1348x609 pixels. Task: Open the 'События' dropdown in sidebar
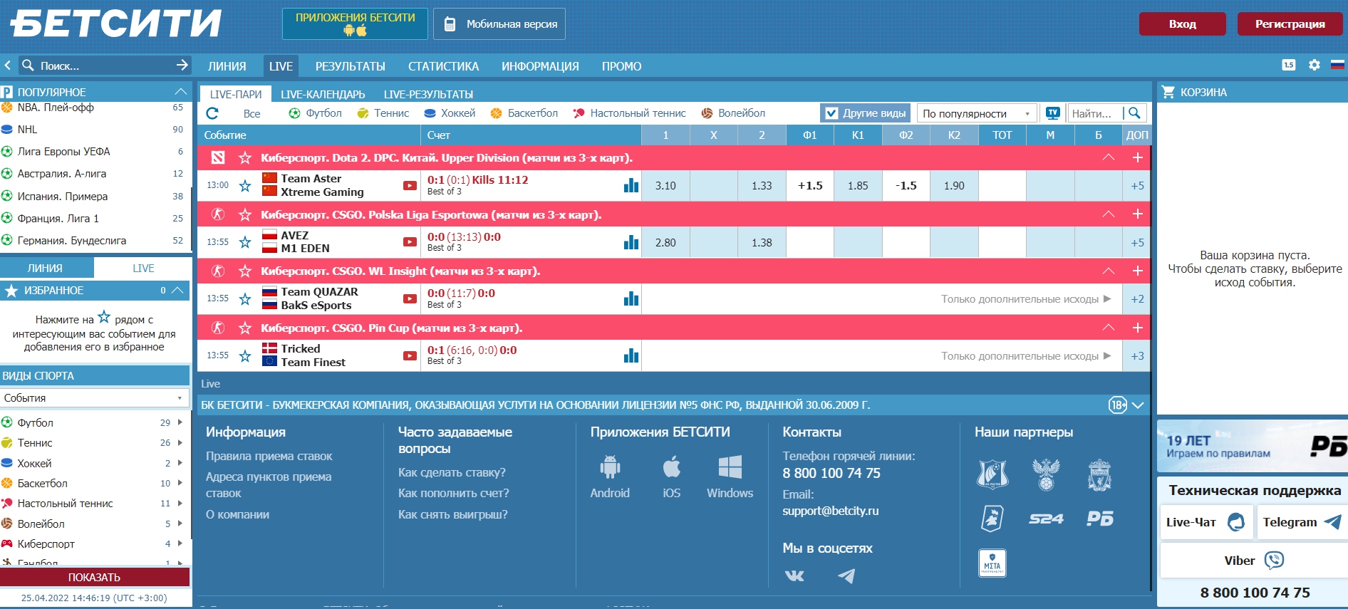pos(94,398)
